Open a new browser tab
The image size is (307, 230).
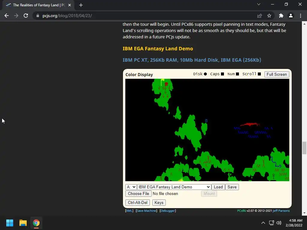coord(81,5)
